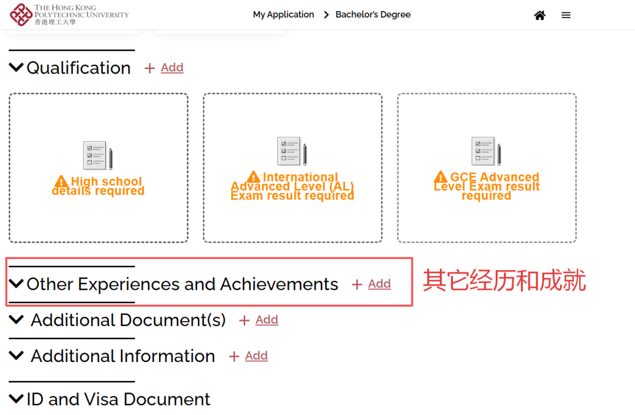Screen dimensions: 635x415
Task: Collapse the Additional Document(s) section
Action: pos(16,320)
